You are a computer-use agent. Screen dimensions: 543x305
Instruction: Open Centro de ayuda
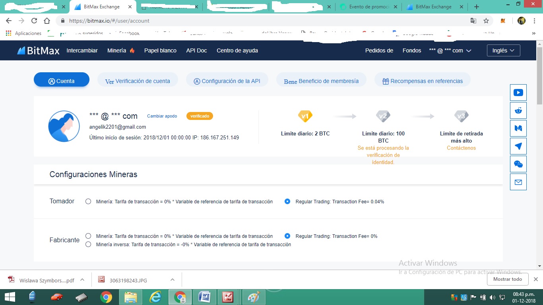237,50
